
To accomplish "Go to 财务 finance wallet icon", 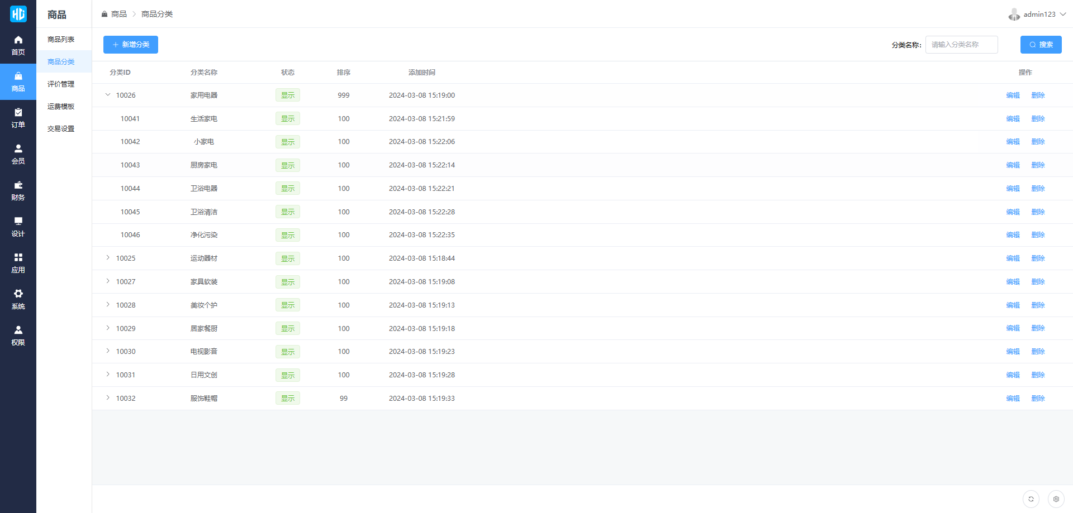I will tap(18, 190).
